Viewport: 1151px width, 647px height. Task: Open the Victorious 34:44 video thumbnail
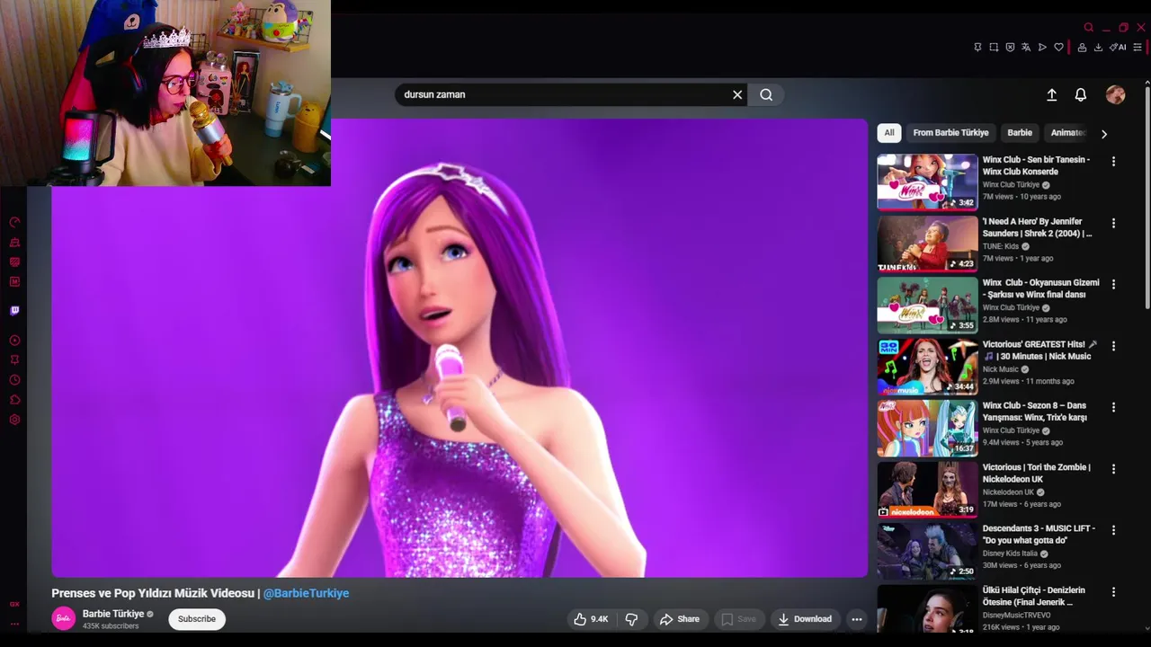click(x=927, y=367)
